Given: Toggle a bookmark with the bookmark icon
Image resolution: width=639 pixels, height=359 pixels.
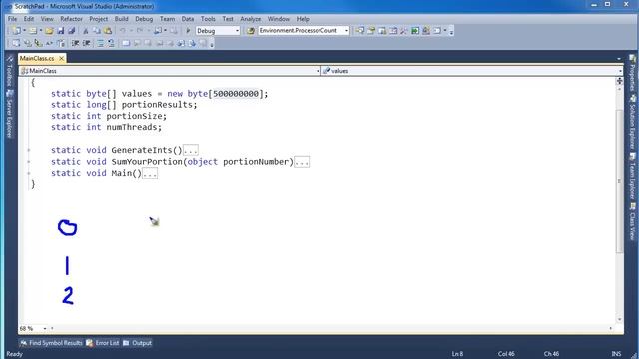Looking at the screenshot, I should pyautogui.click(x=126, y=43).
